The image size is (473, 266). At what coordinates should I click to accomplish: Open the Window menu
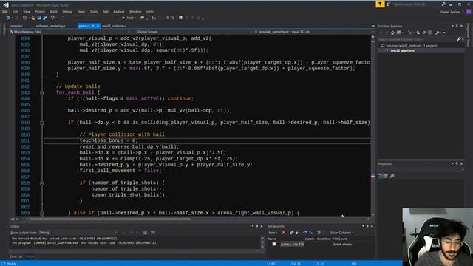135,12
